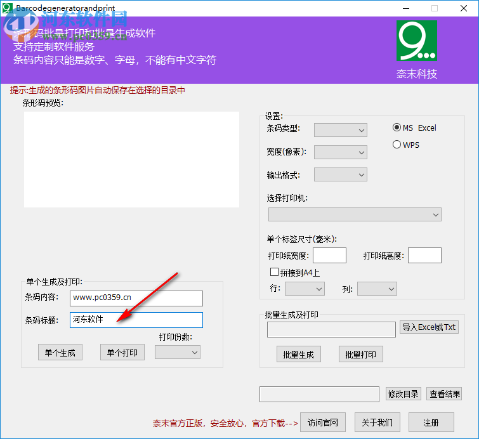The image size is (479, 439).
Task: Open the 宽度(像素) dropdown
Action: click(341, 152)
